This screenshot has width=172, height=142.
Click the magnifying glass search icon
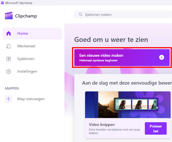[80, 14]
